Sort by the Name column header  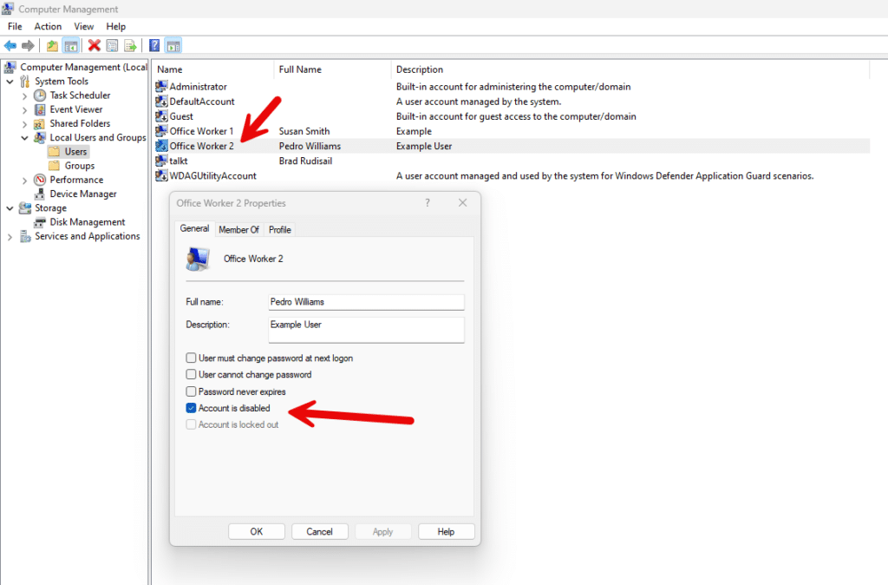213,69
